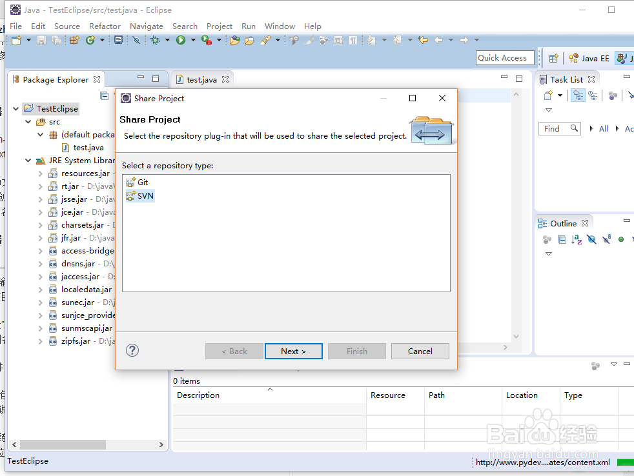Click Collapse All in Outline view
Image resolution: width=634 pixels, height=476 pixels.
tap(562, 240)
